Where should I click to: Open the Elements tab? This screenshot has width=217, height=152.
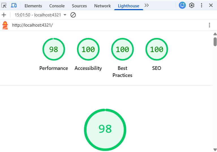pyautogui.click(x=33, y=6)
